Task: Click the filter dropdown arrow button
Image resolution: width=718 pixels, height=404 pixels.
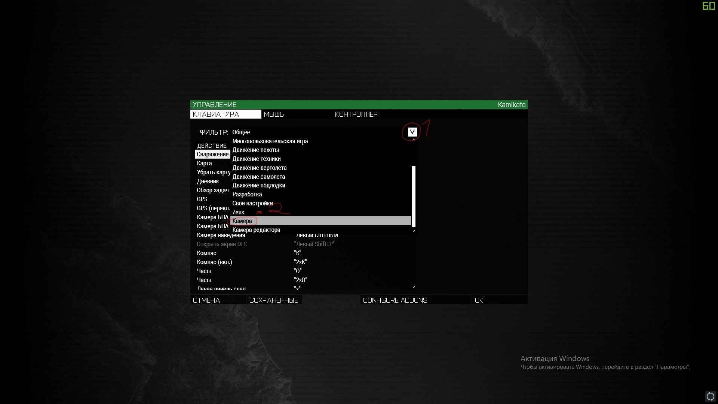Action: [412, 132]
